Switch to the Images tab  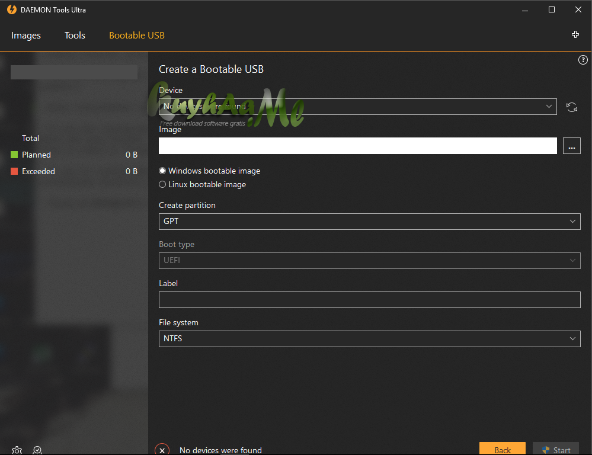(25, 35)
